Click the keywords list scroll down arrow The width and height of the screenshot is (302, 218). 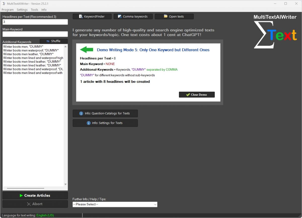[65, 184]
